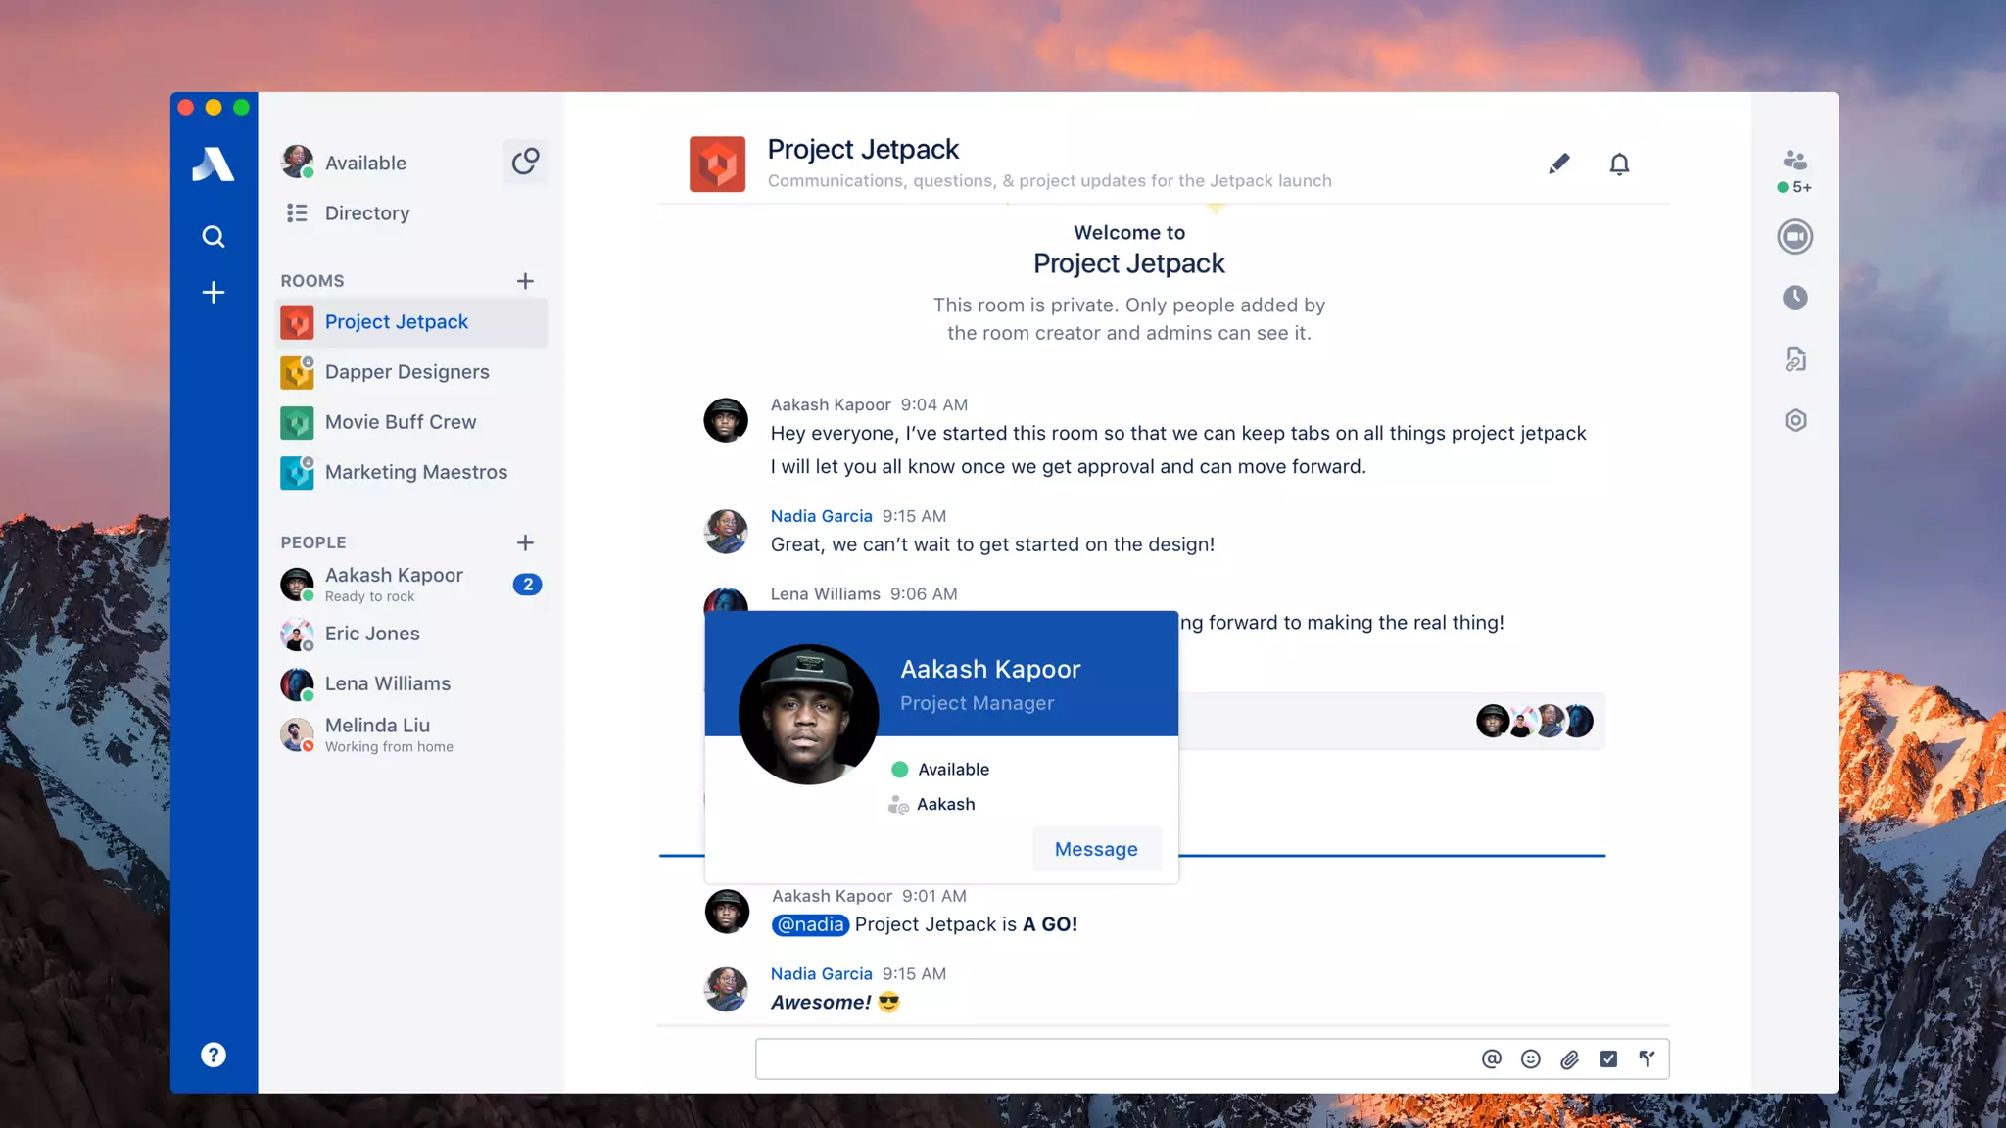Image resolution: width=2006 pixels, height=1128 pixels.
Task: Open the history clock icon
Action: point(1794,298)
